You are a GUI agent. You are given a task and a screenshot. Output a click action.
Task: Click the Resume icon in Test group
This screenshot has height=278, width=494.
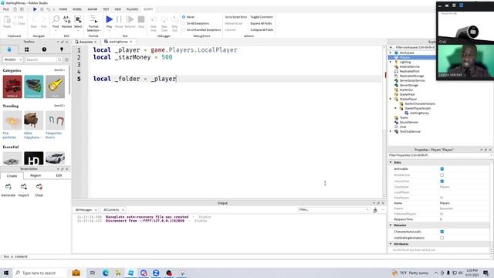point(130,19)
